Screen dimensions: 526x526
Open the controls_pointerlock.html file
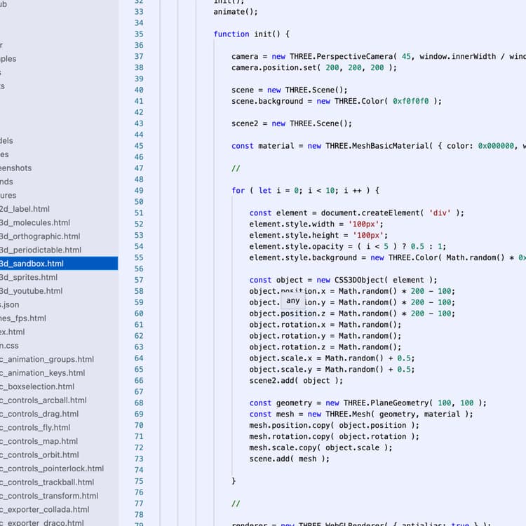[51, 468]
